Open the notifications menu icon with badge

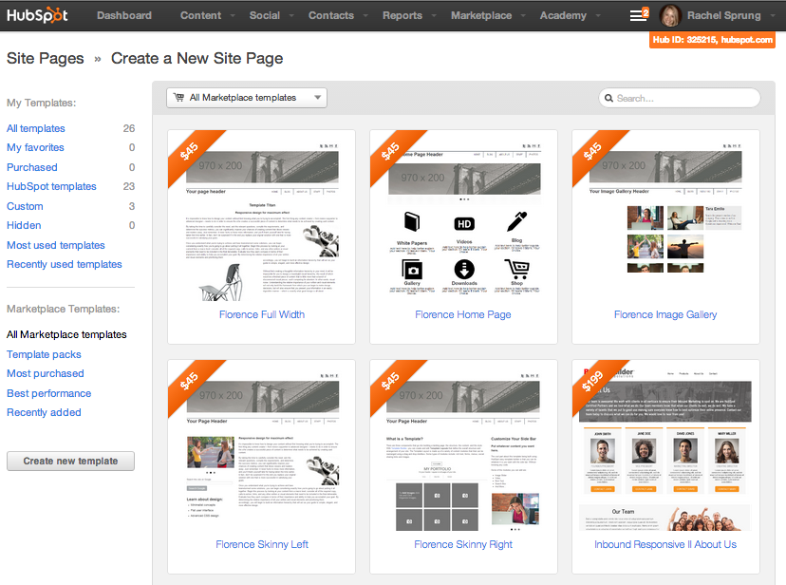point(639,15)
